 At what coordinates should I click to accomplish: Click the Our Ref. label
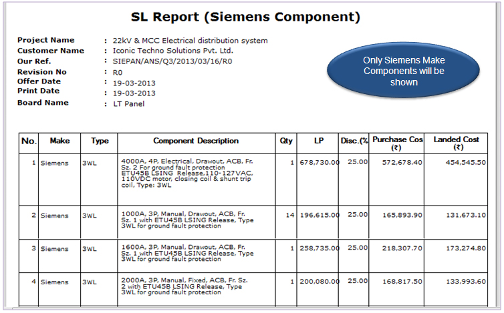coord(34,61)
